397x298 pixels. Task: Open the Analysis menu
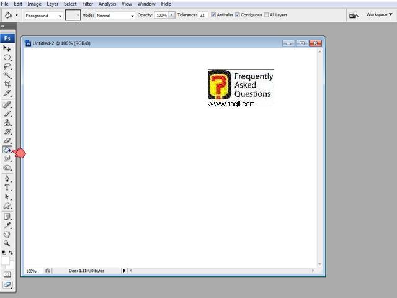point(107,4)
